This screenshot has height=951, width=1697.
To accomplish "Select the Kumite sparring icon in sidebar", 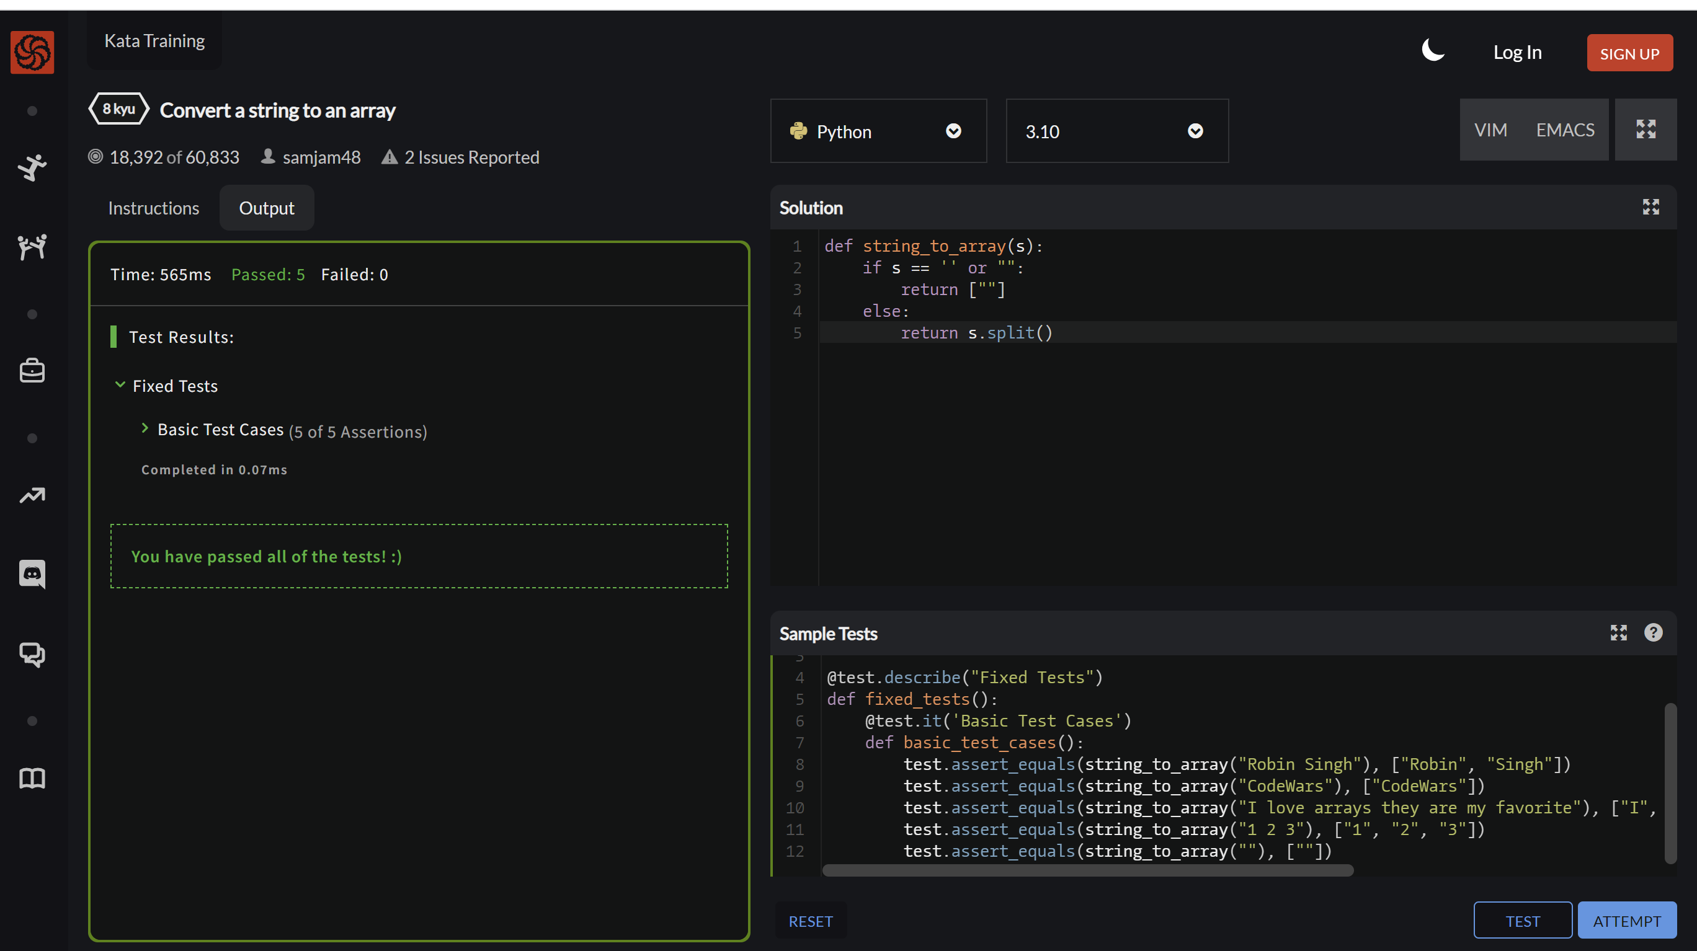I will pyautogui.click(x=32, y=246).
